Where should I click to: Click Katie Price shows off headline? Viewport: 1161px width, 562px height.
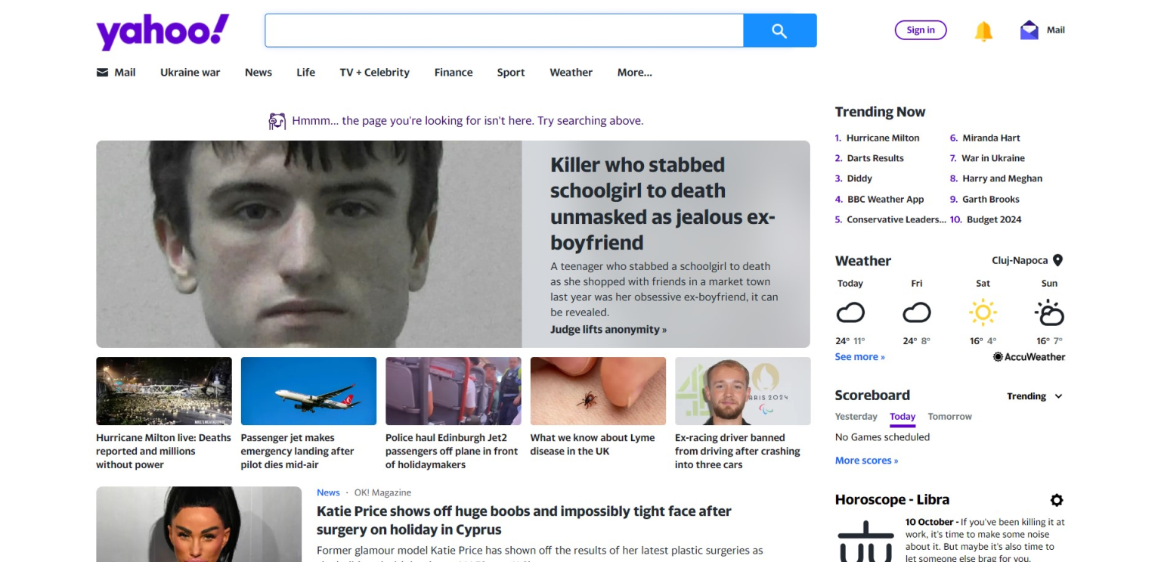pyautogui.click(x=524, y=520)
